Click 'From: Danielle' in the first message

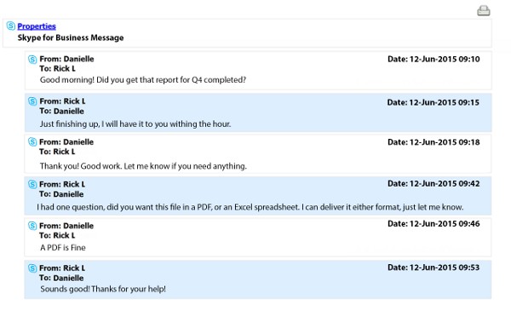click(x=66, y=59)
